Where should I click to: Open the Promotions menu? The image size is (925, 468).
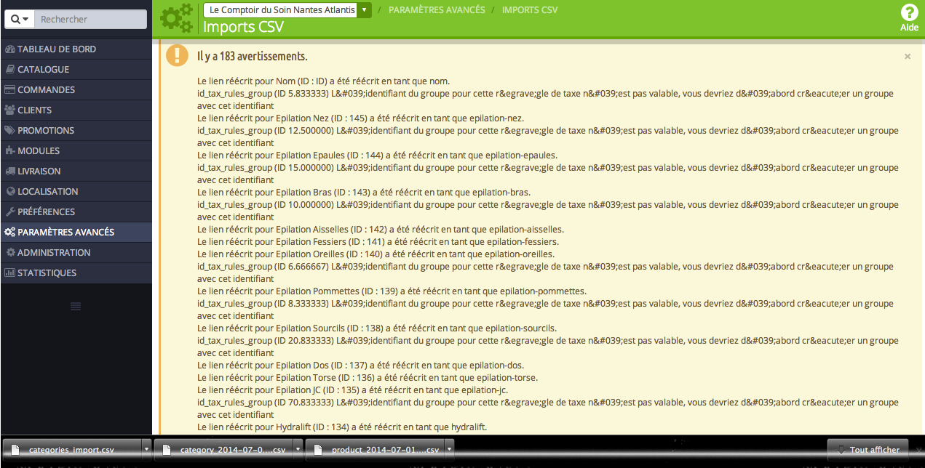pos(76,131)
